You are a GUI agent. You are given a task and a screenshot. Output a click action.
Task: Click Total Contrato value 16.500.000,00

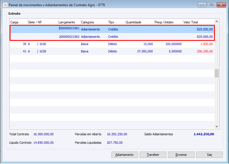(x=44, y=134)
